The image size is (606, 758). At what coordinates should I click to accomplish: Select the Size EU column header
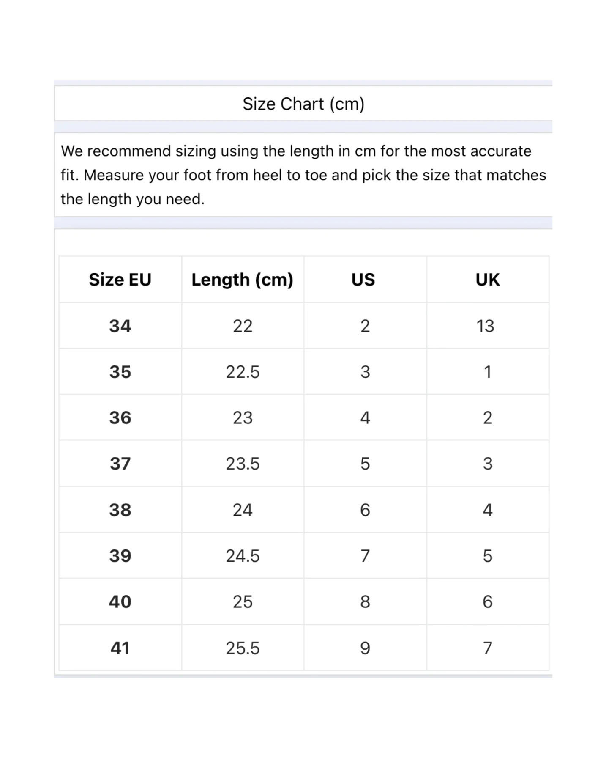coord(120,280)
